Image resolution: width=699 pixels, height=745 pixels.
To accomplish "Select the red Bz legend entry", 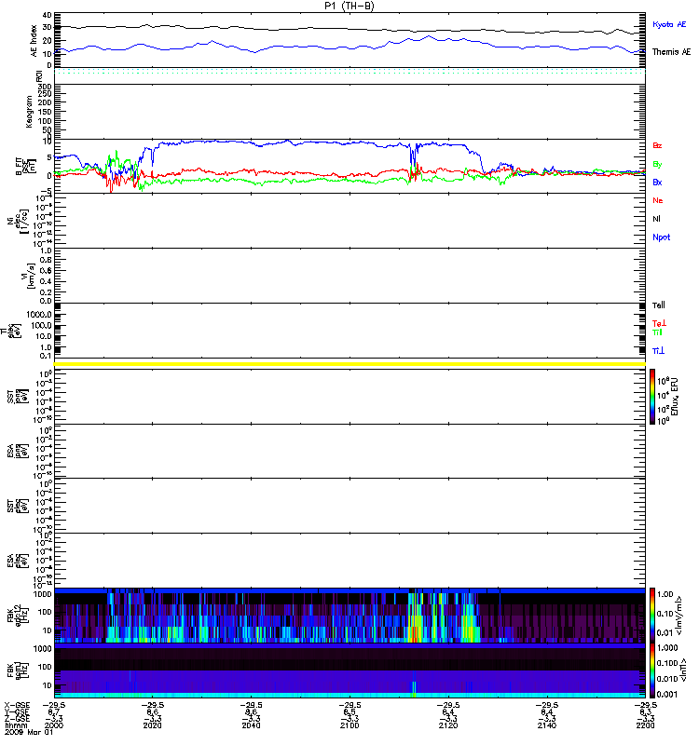I will tap(657, 146).
